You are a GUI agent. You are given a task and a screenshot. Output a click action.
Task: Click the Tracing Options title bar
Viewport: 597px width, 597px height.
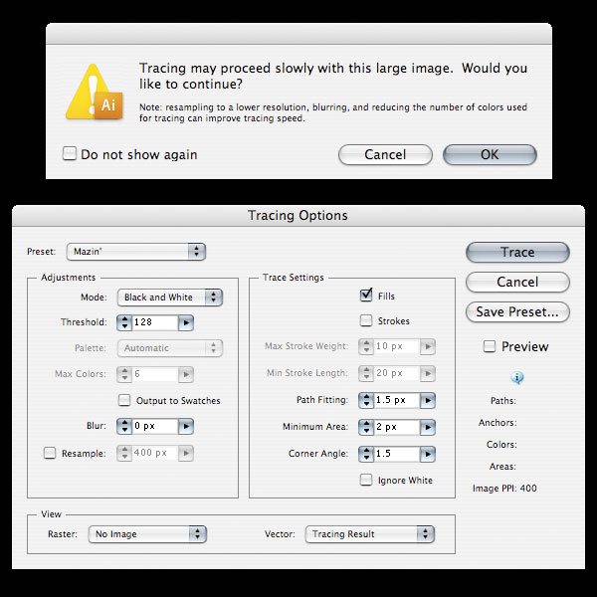[298, 216]
